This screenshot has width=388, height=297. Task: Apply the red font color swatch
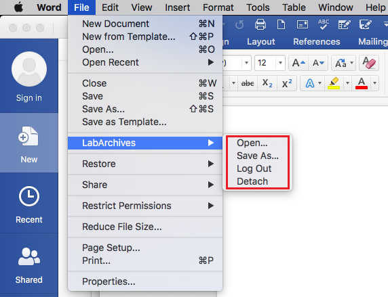(x=362, y=83)
